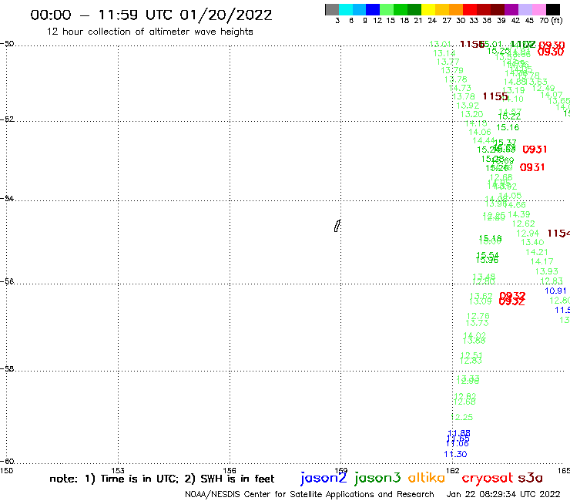Click the s3a time marker '1154'
Viewport: 570px width, 501px height.
pyautogui.click(x=558, y=234)
